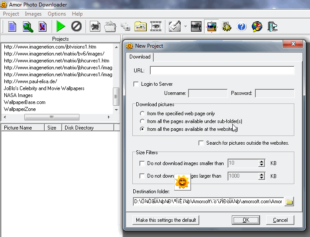Click the blue question mark Help icon
This screenshot has height=237, width=310.
pyautogui.click(x=241, y=26)
